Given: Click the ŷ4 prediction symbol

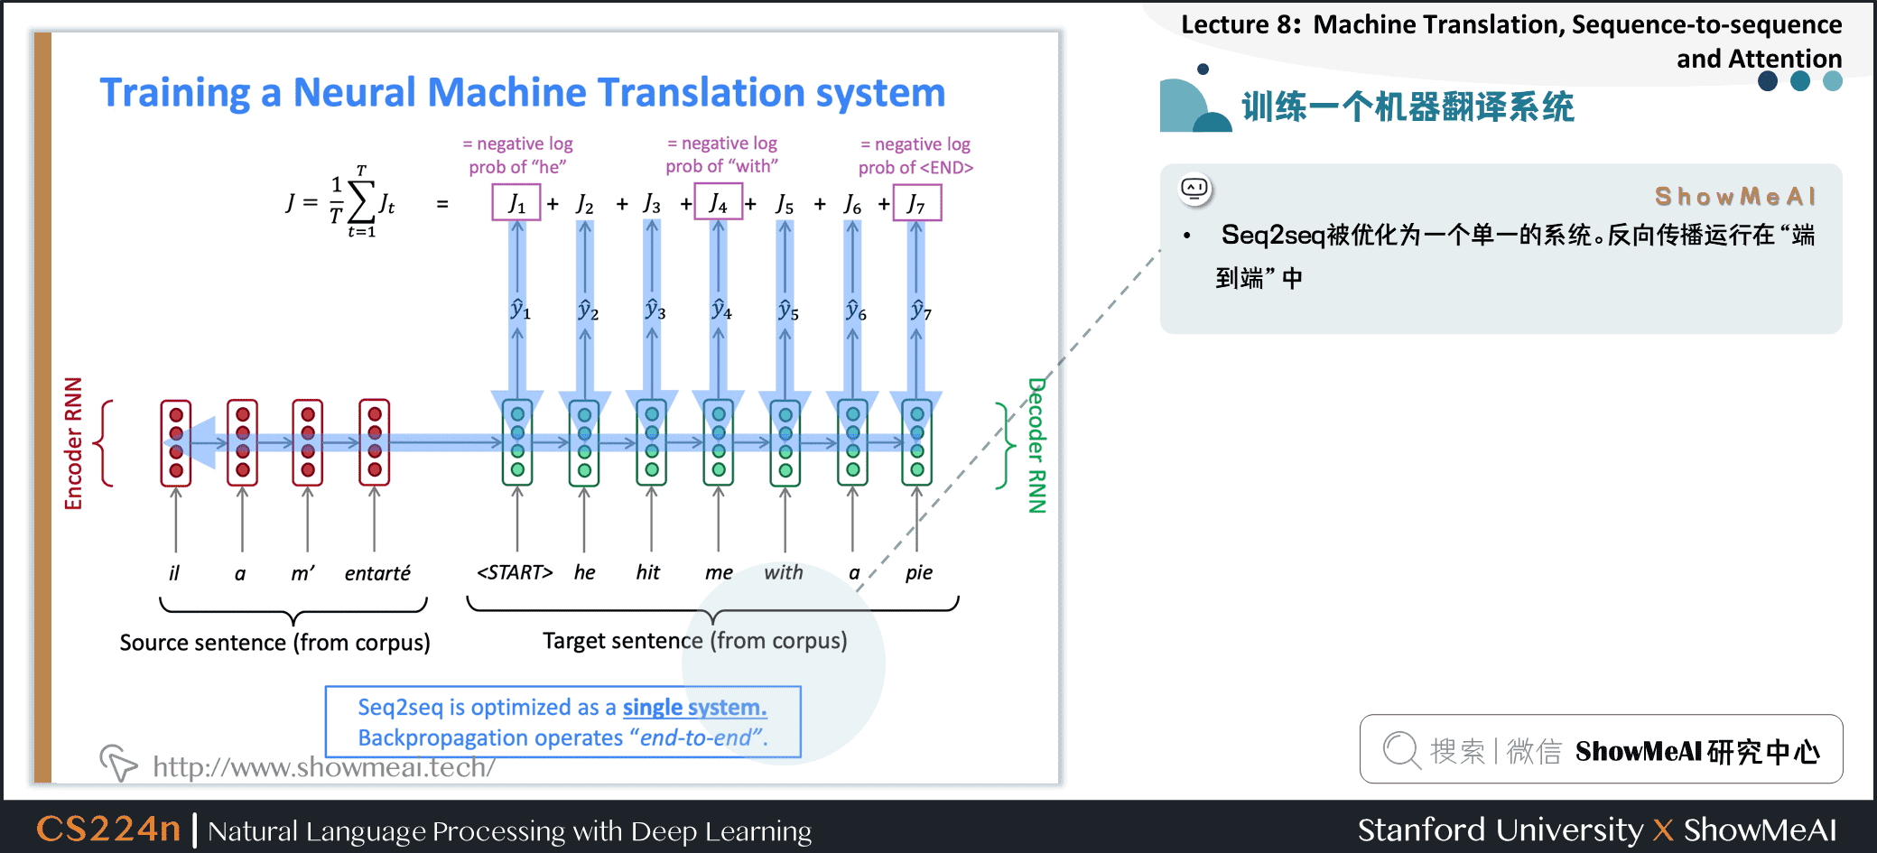Looking at the screenshot, I should coord(721,309).
